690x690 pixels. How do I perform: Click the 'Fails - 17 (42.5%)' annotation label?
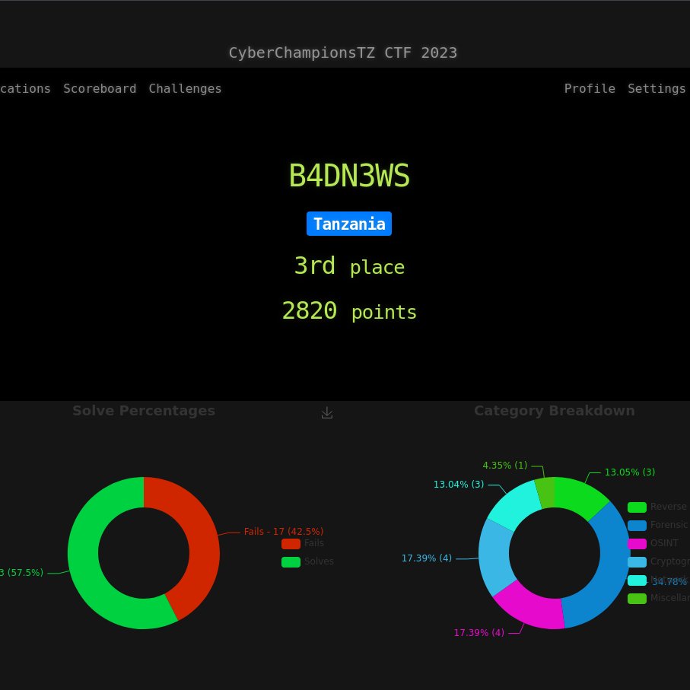coord(285,531)
